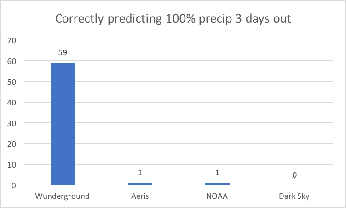Viewport: 346px width, 208px height.
Task: Click the Aeris data label 1
Action: click(x=140, y=173)
